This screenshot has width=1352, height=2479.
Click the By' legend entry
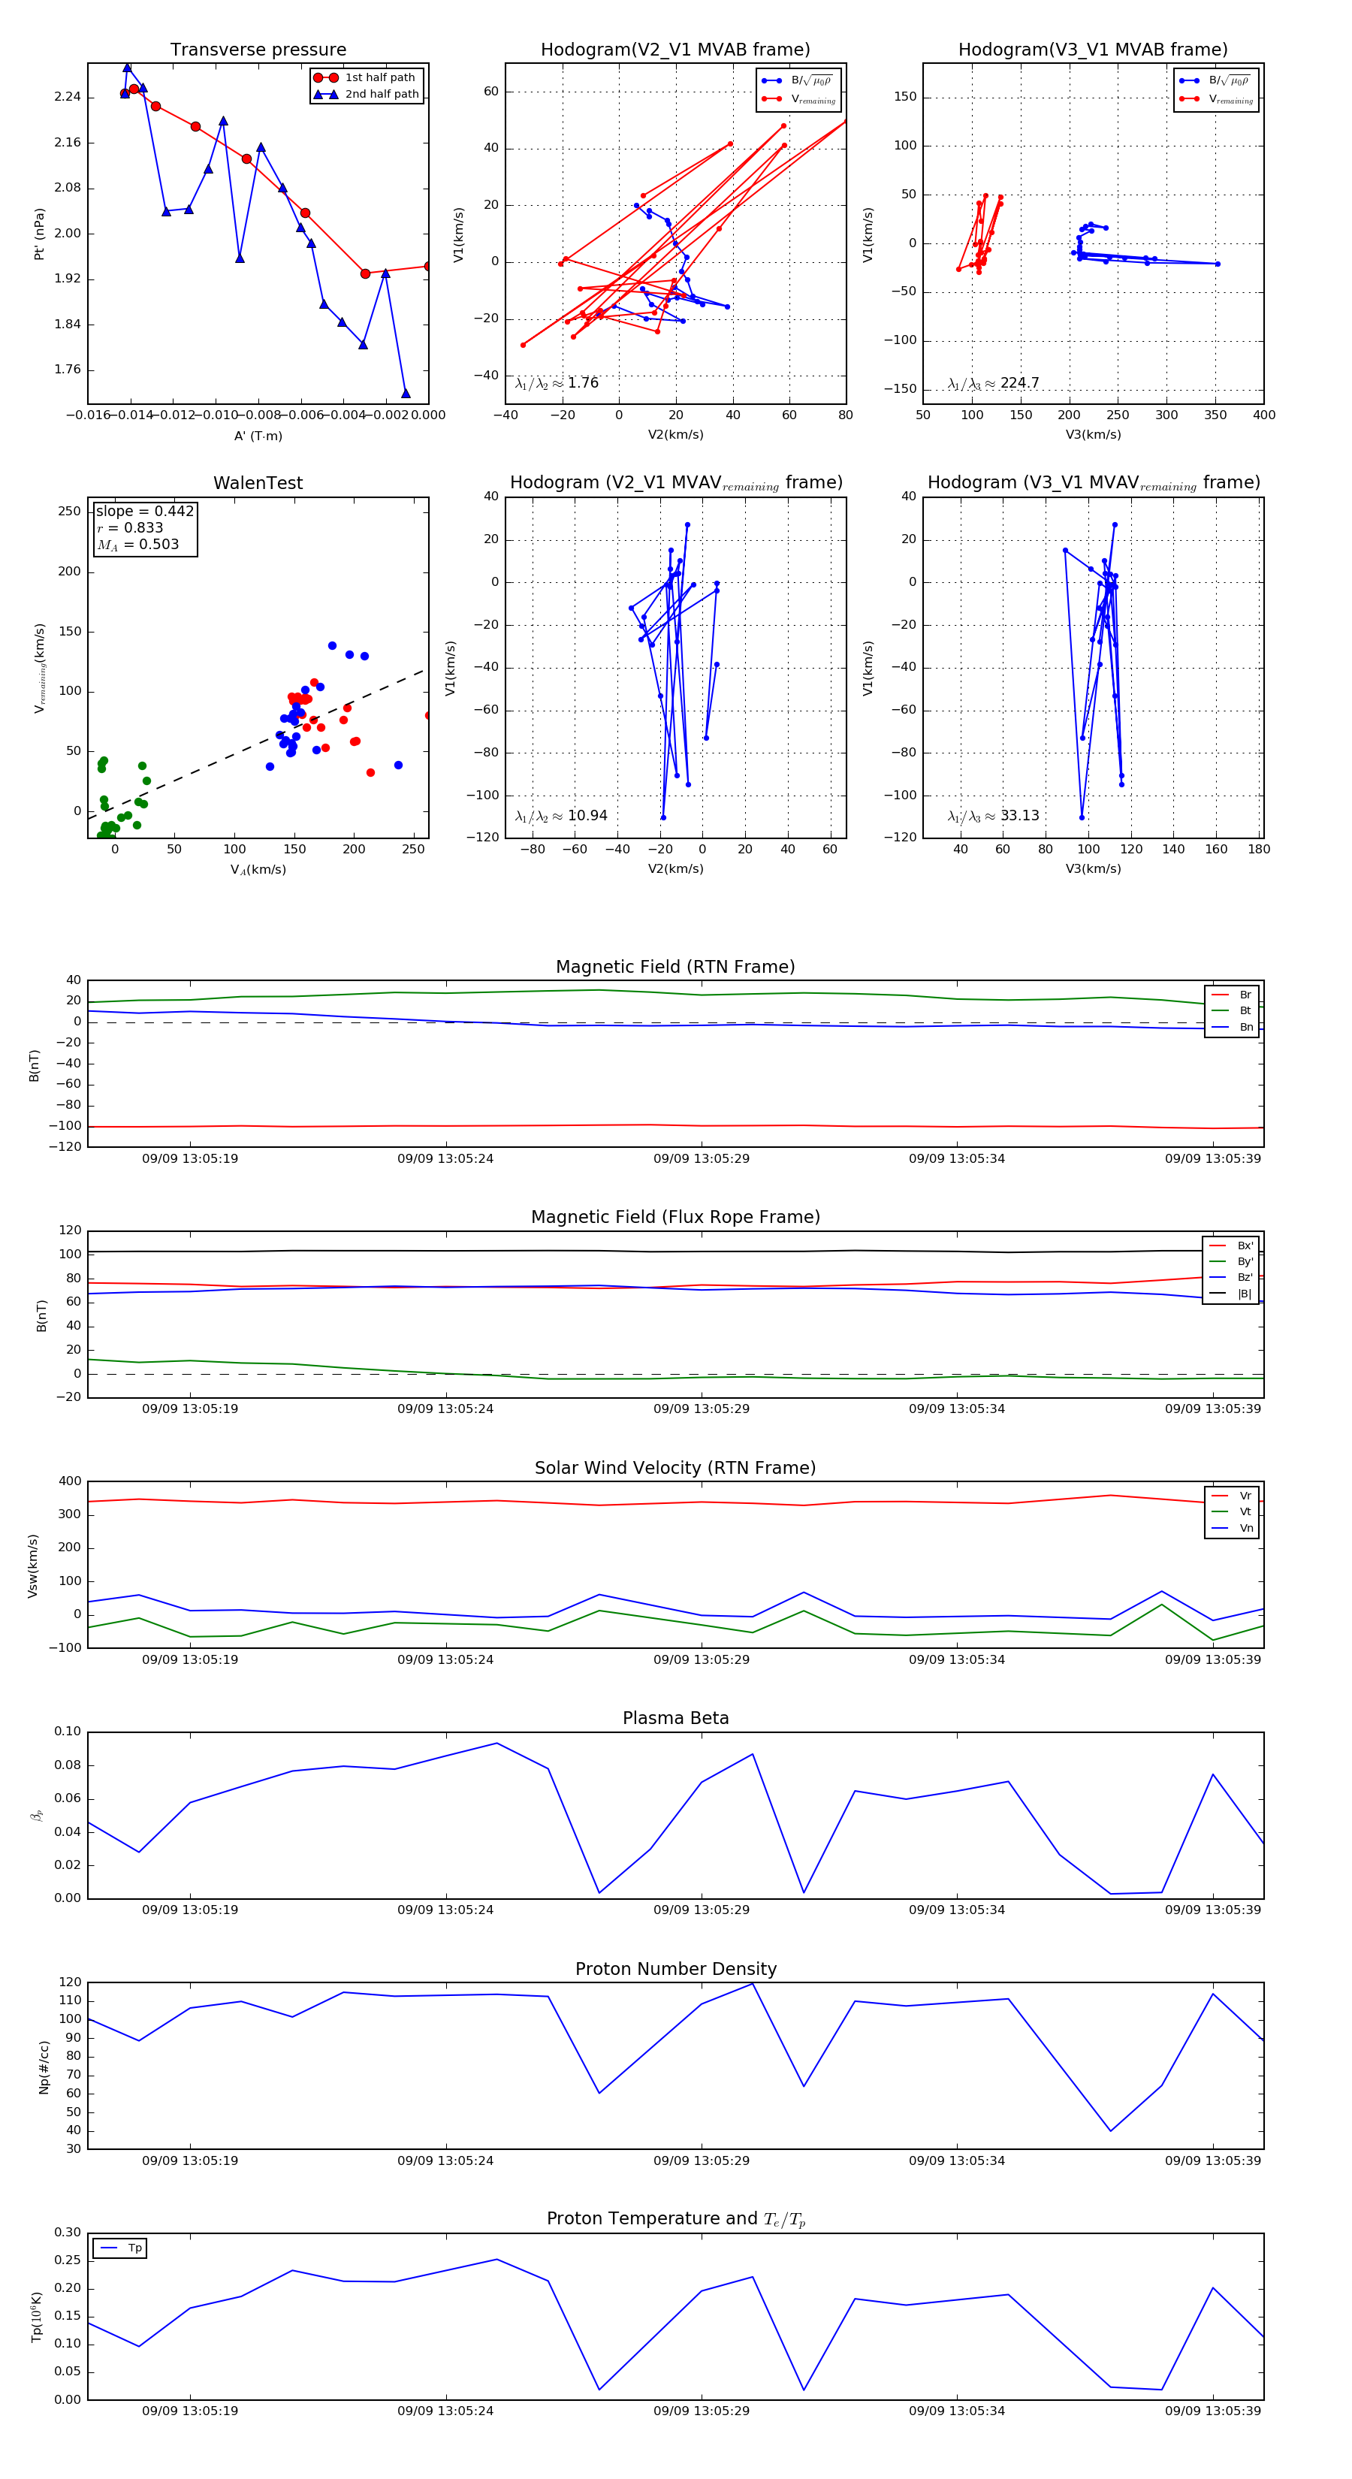1231,1261
